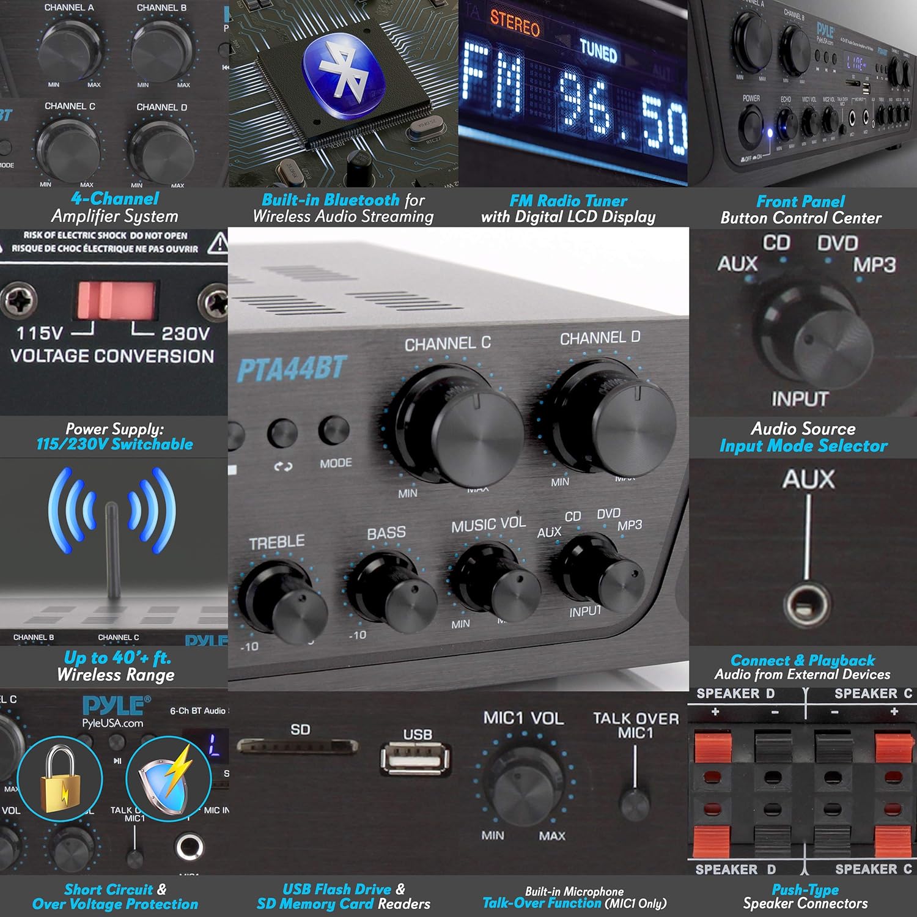Click the wireless antenna signal icon
The width and height of the screenshot is (917, 917).
pos(112,526)
